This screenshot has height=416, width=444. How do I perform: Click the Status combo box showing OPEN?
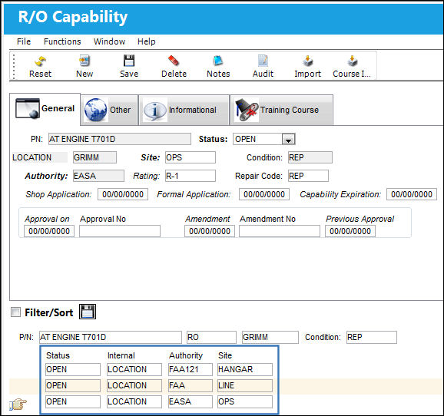click(x=264, y=139)
